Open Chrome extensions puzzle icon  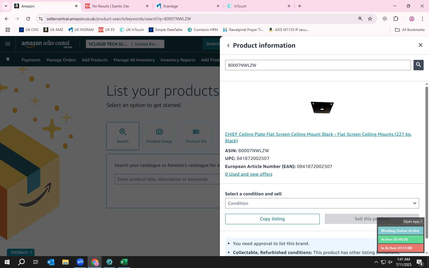coord(396,19)
